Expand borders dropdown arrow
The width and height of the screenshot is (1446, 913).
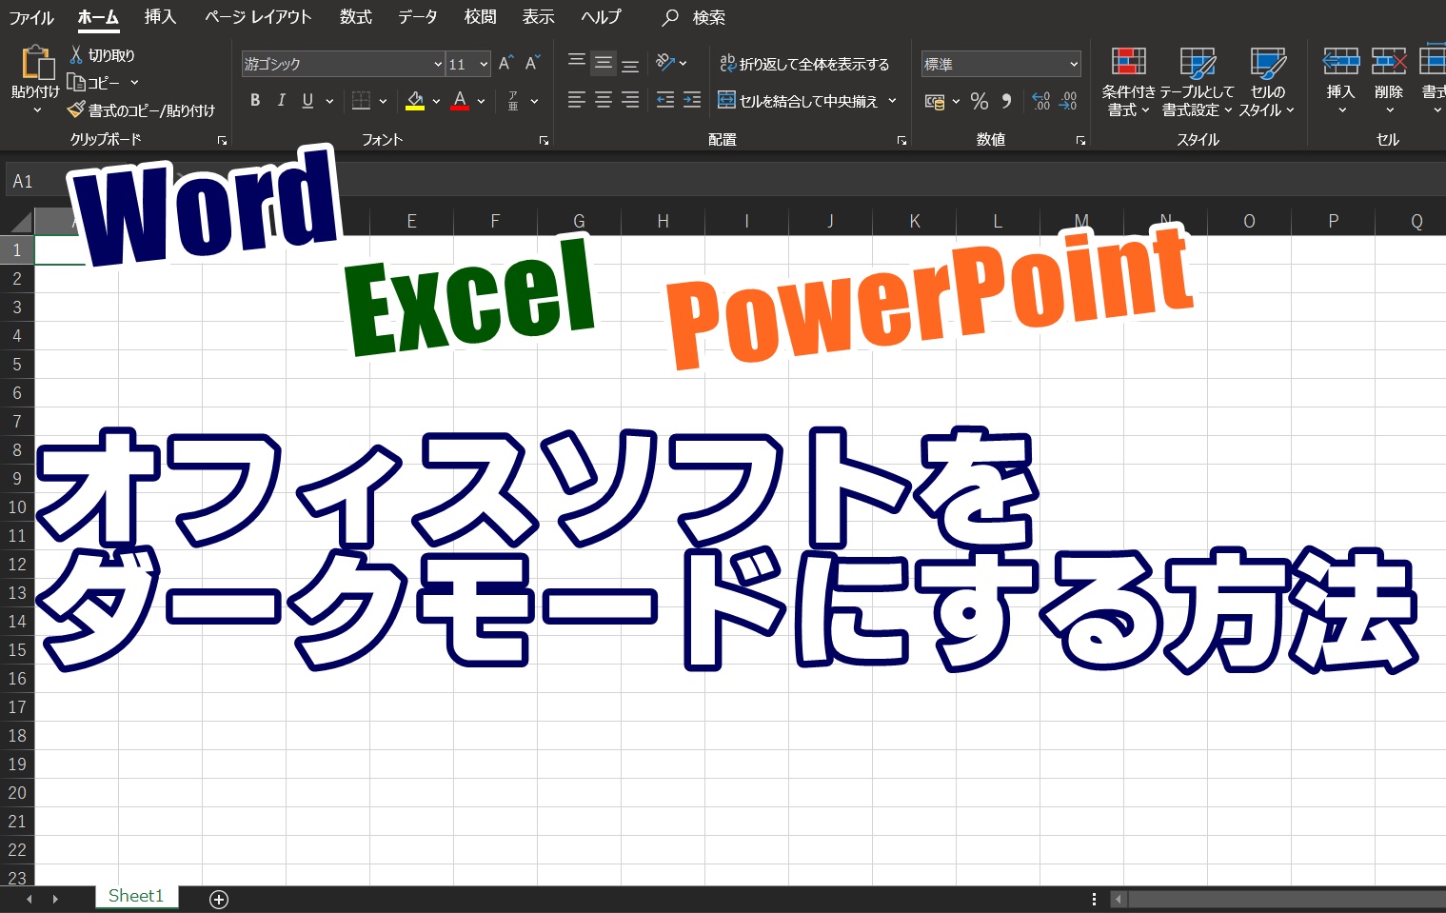click(383, 100)
